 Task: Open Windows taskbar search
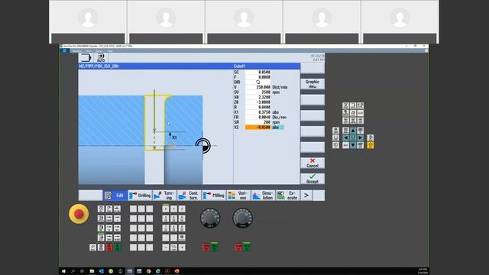[x=73, y=271]
